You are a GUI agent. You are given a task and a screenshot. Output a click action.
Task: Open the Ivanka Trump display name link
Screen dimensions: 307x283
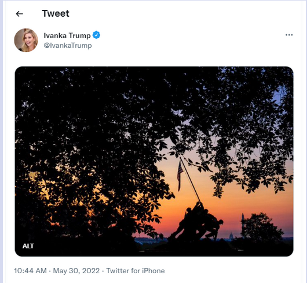click(67, 36)
